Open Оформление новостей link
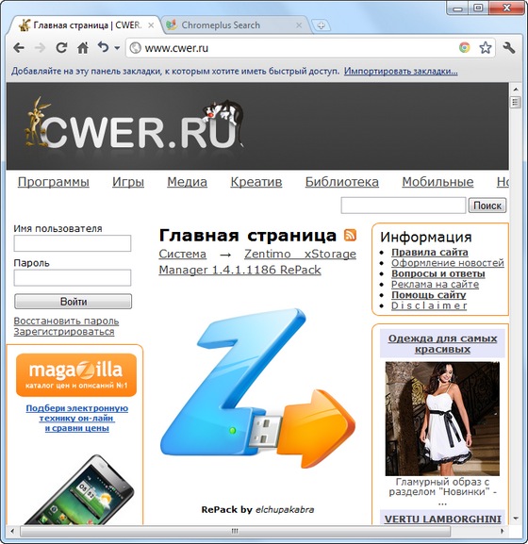Image resolution: width=528 pixels, height=544 pixels. click(x=448, y=263)
